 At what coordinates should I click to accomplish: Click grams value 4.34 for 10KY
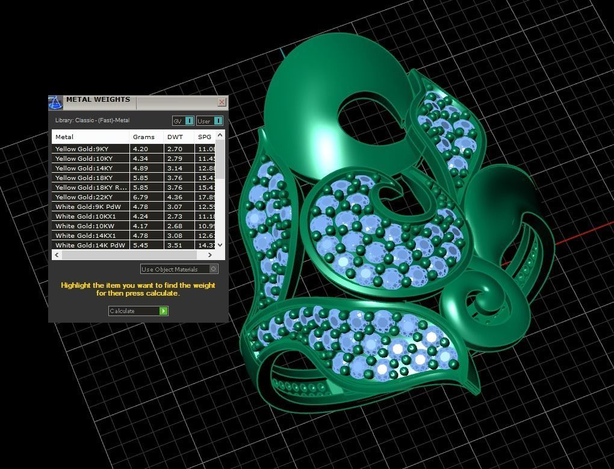click(140, 158)
